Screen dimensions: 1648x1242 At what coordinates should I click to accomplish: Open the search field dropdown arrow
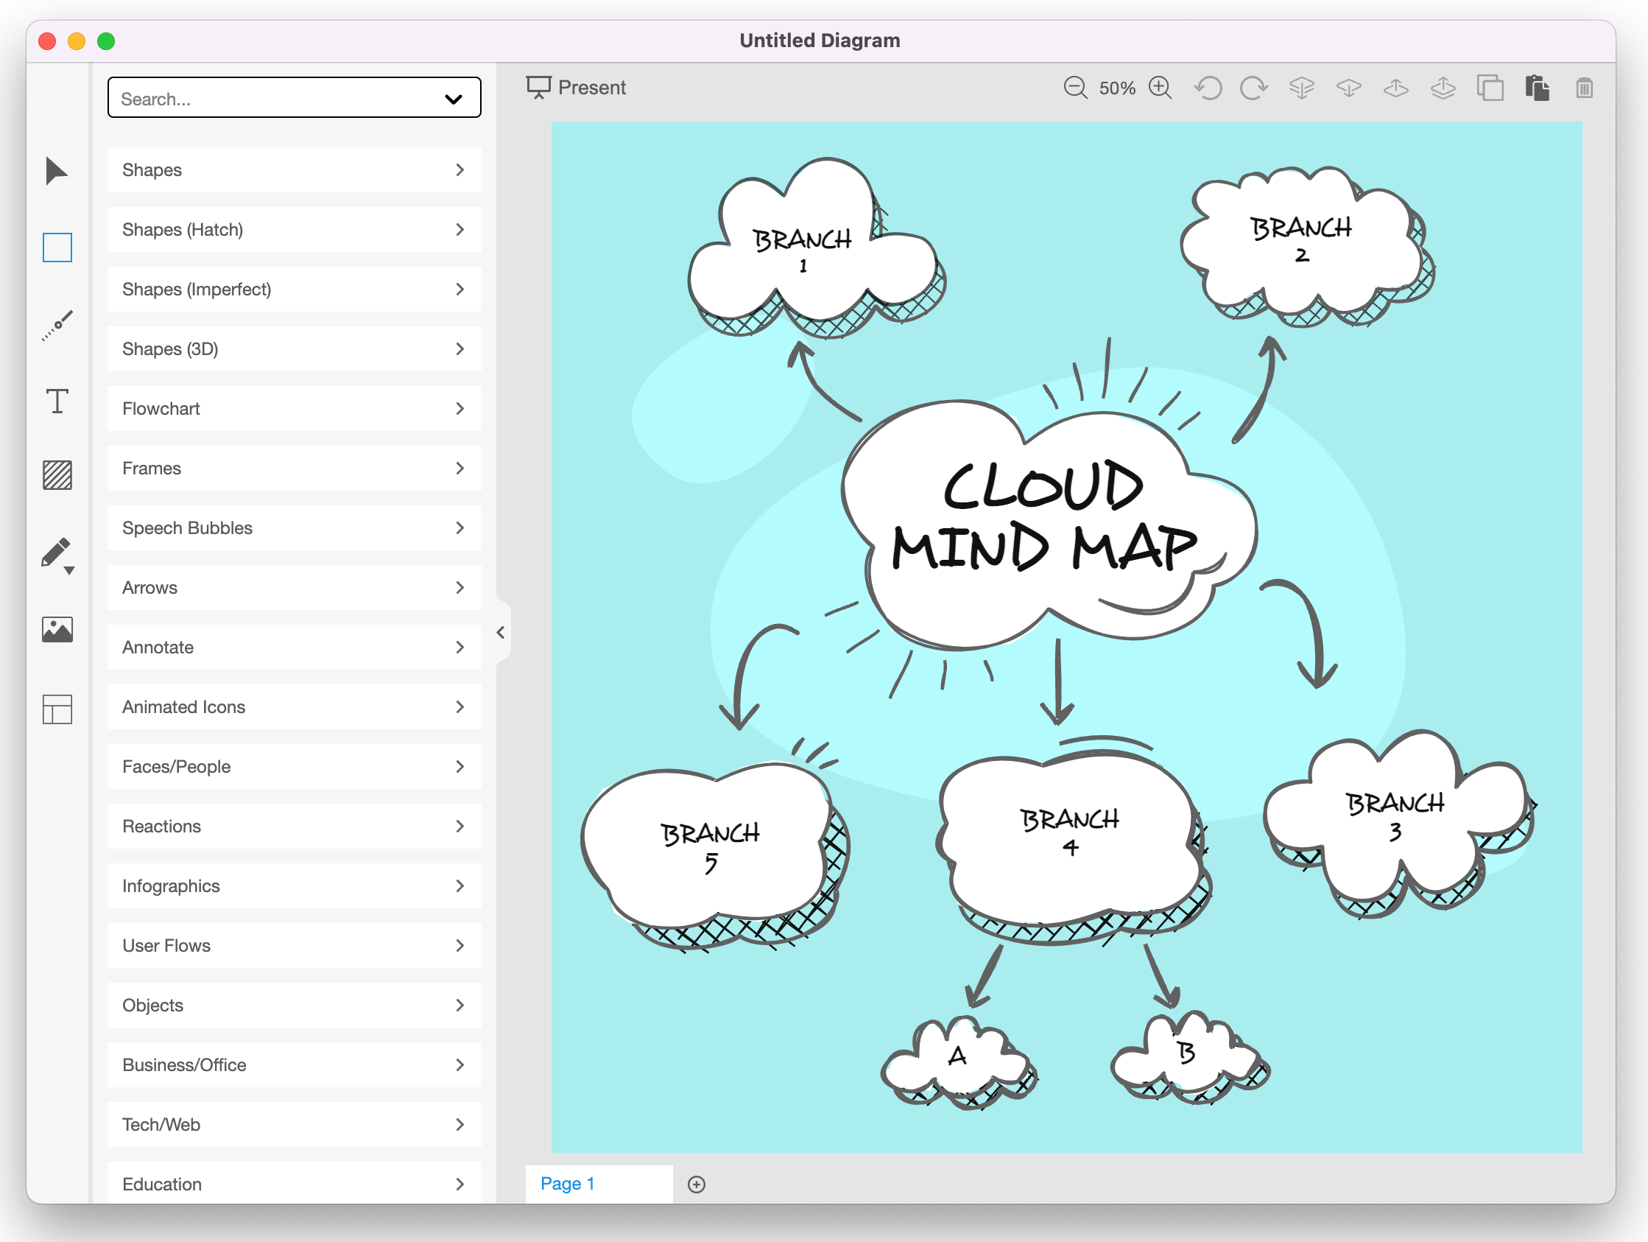453,99
